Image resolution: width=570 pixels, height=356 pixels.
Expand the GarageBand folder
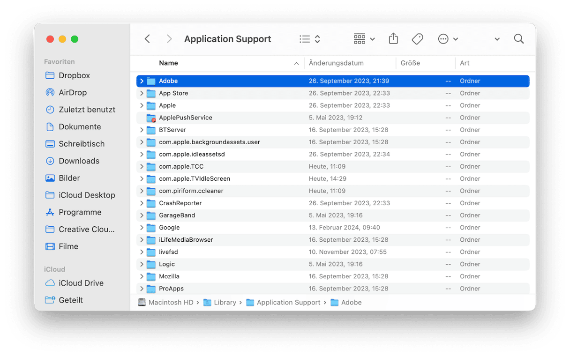coord(142,215)
